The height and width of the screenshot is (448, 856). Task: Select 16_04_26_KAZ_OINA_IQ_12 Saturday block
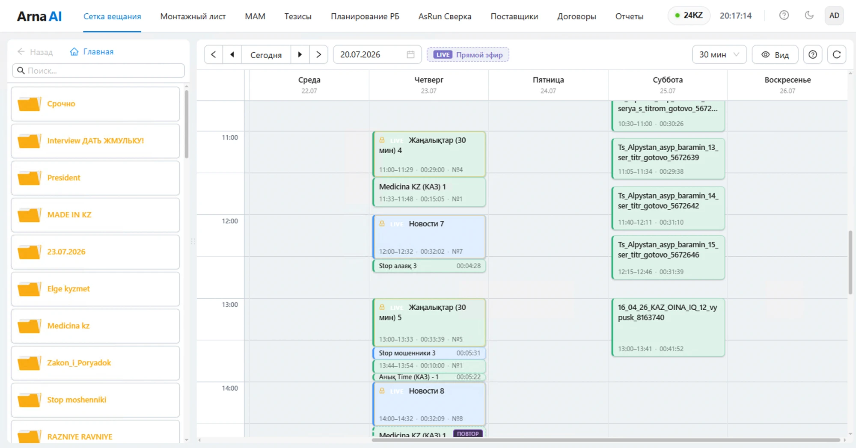668,327
